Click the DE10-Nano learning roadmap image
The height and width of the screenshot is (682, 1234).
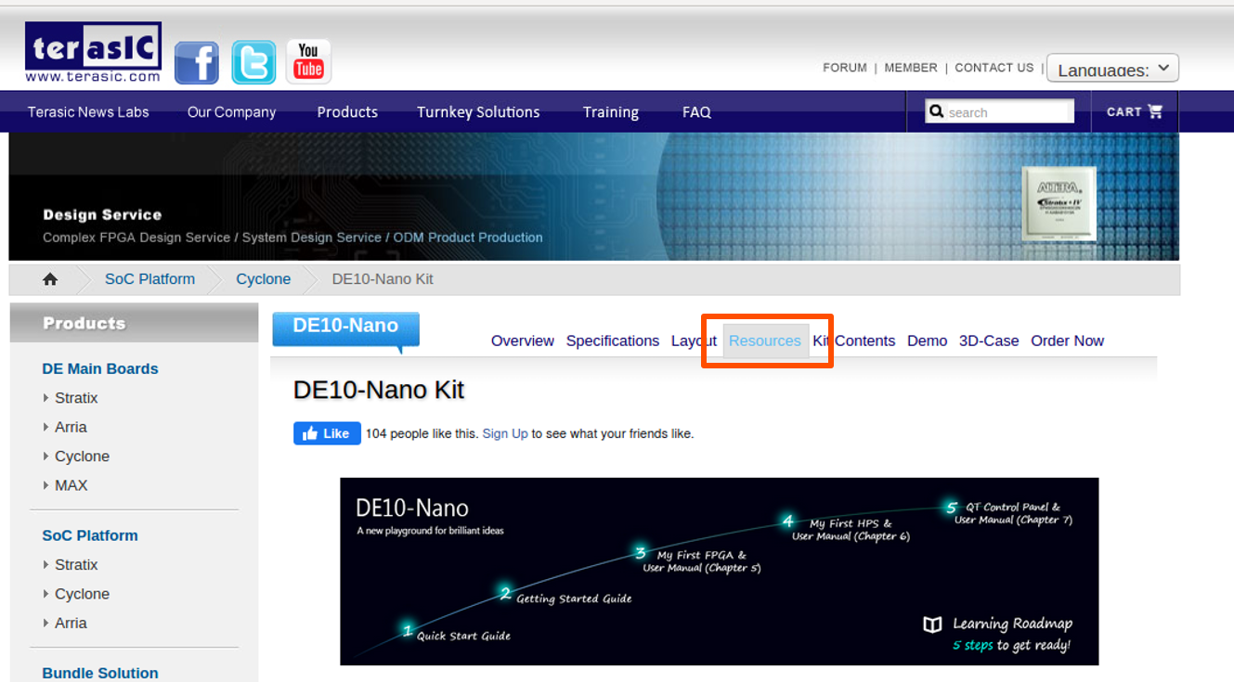click(720, 572)
